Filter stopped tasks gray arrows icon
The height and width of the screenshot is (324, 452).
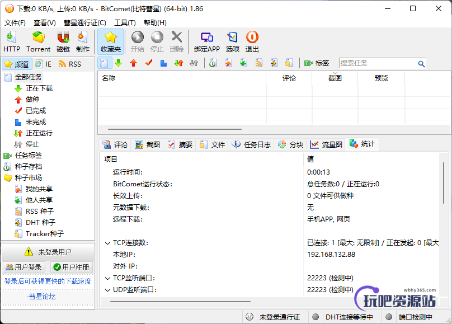(194, 63)
